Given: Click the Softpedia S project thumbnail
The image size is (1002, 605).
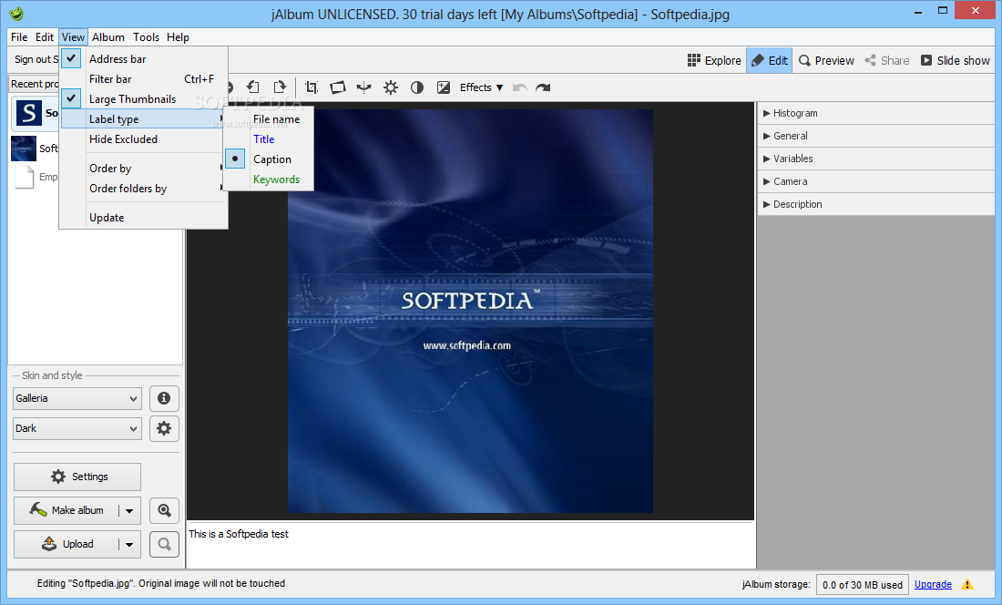Looking at the screenshot, I should 29,113.
